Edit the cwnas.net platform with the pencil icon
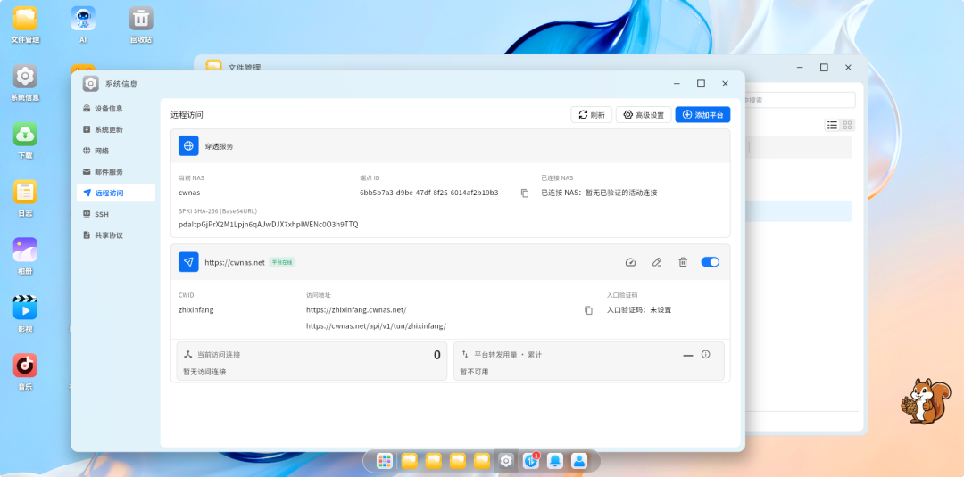Viewport: 964px width, 477px height. (657, 262)
